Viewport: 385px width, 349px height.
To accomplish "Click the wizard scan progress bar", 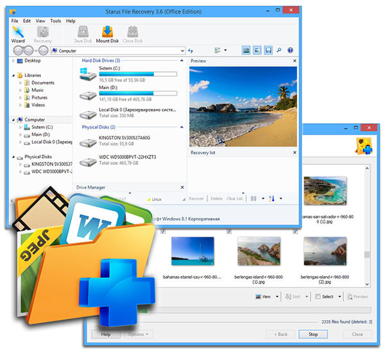I will coord(261,310).
